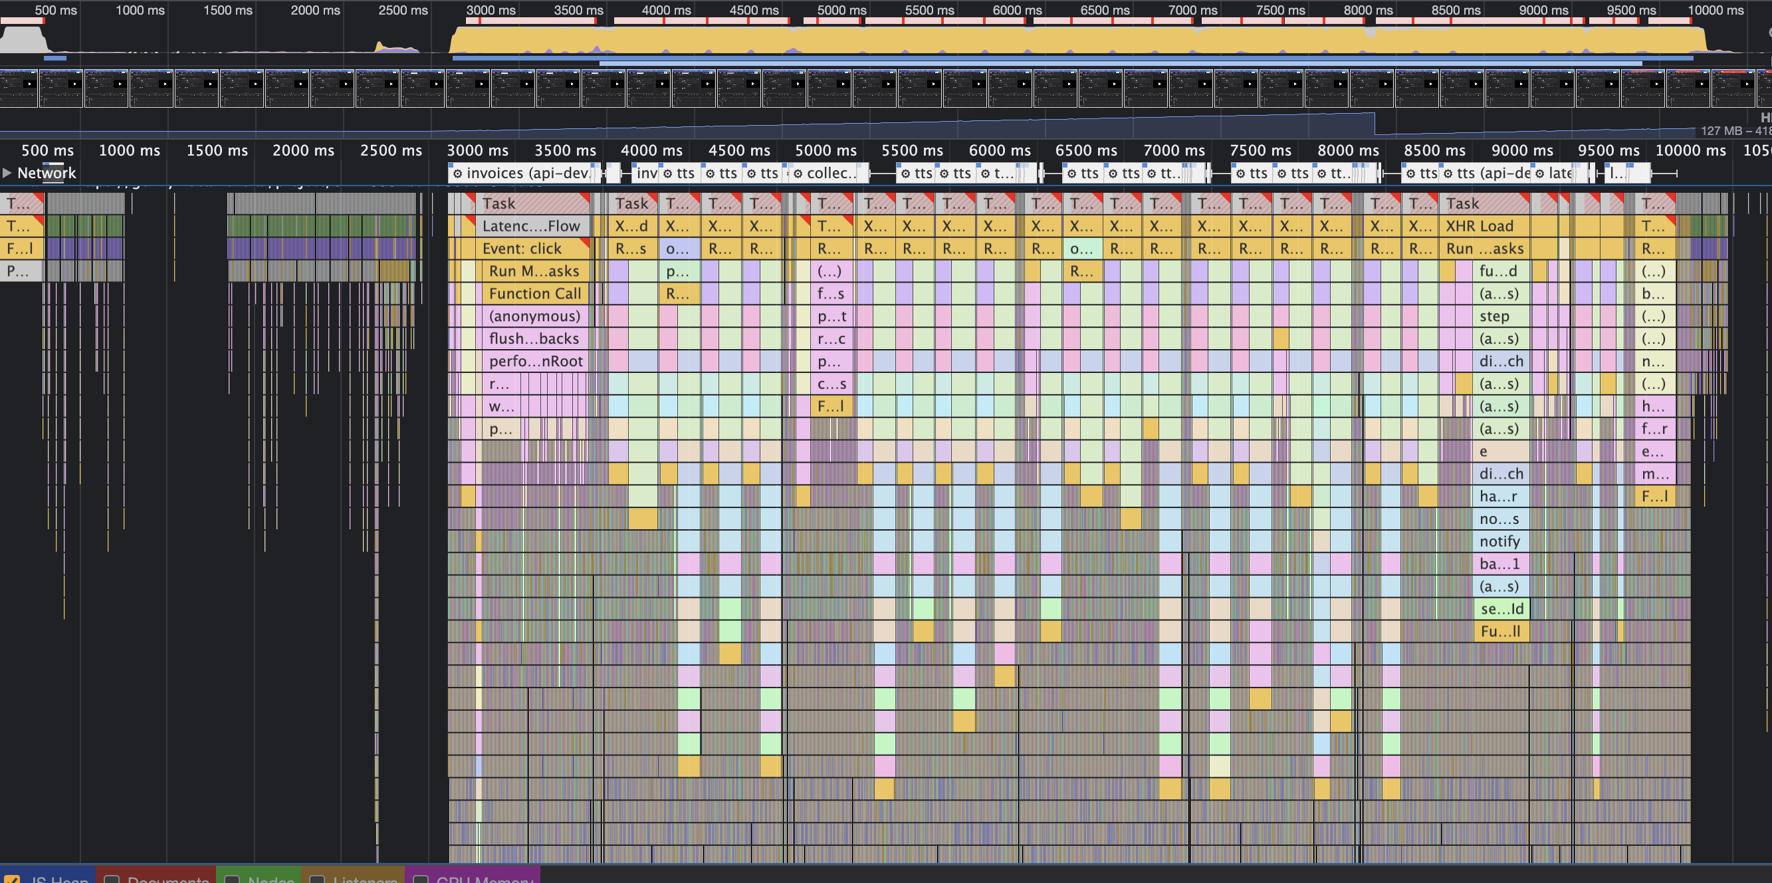This screenshot has height=883, width=1772.
Task: Click the gear icon on invoices network request
Action: (x=457, y=174)
